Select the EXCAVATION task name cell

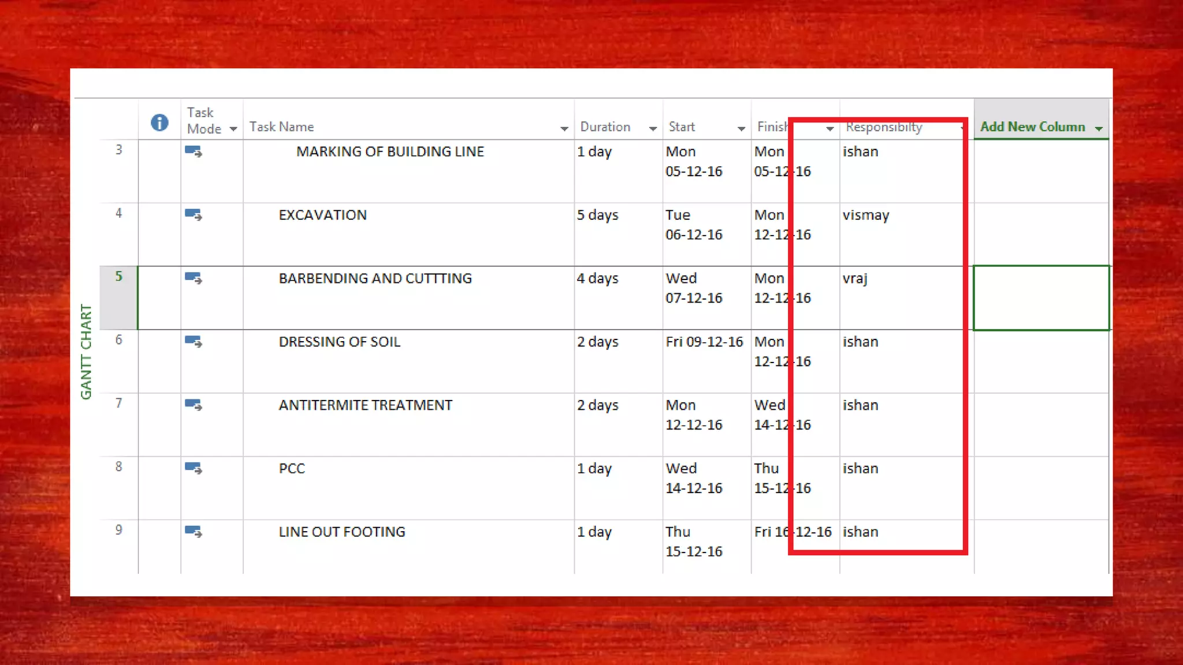click(x=322, y=215)
